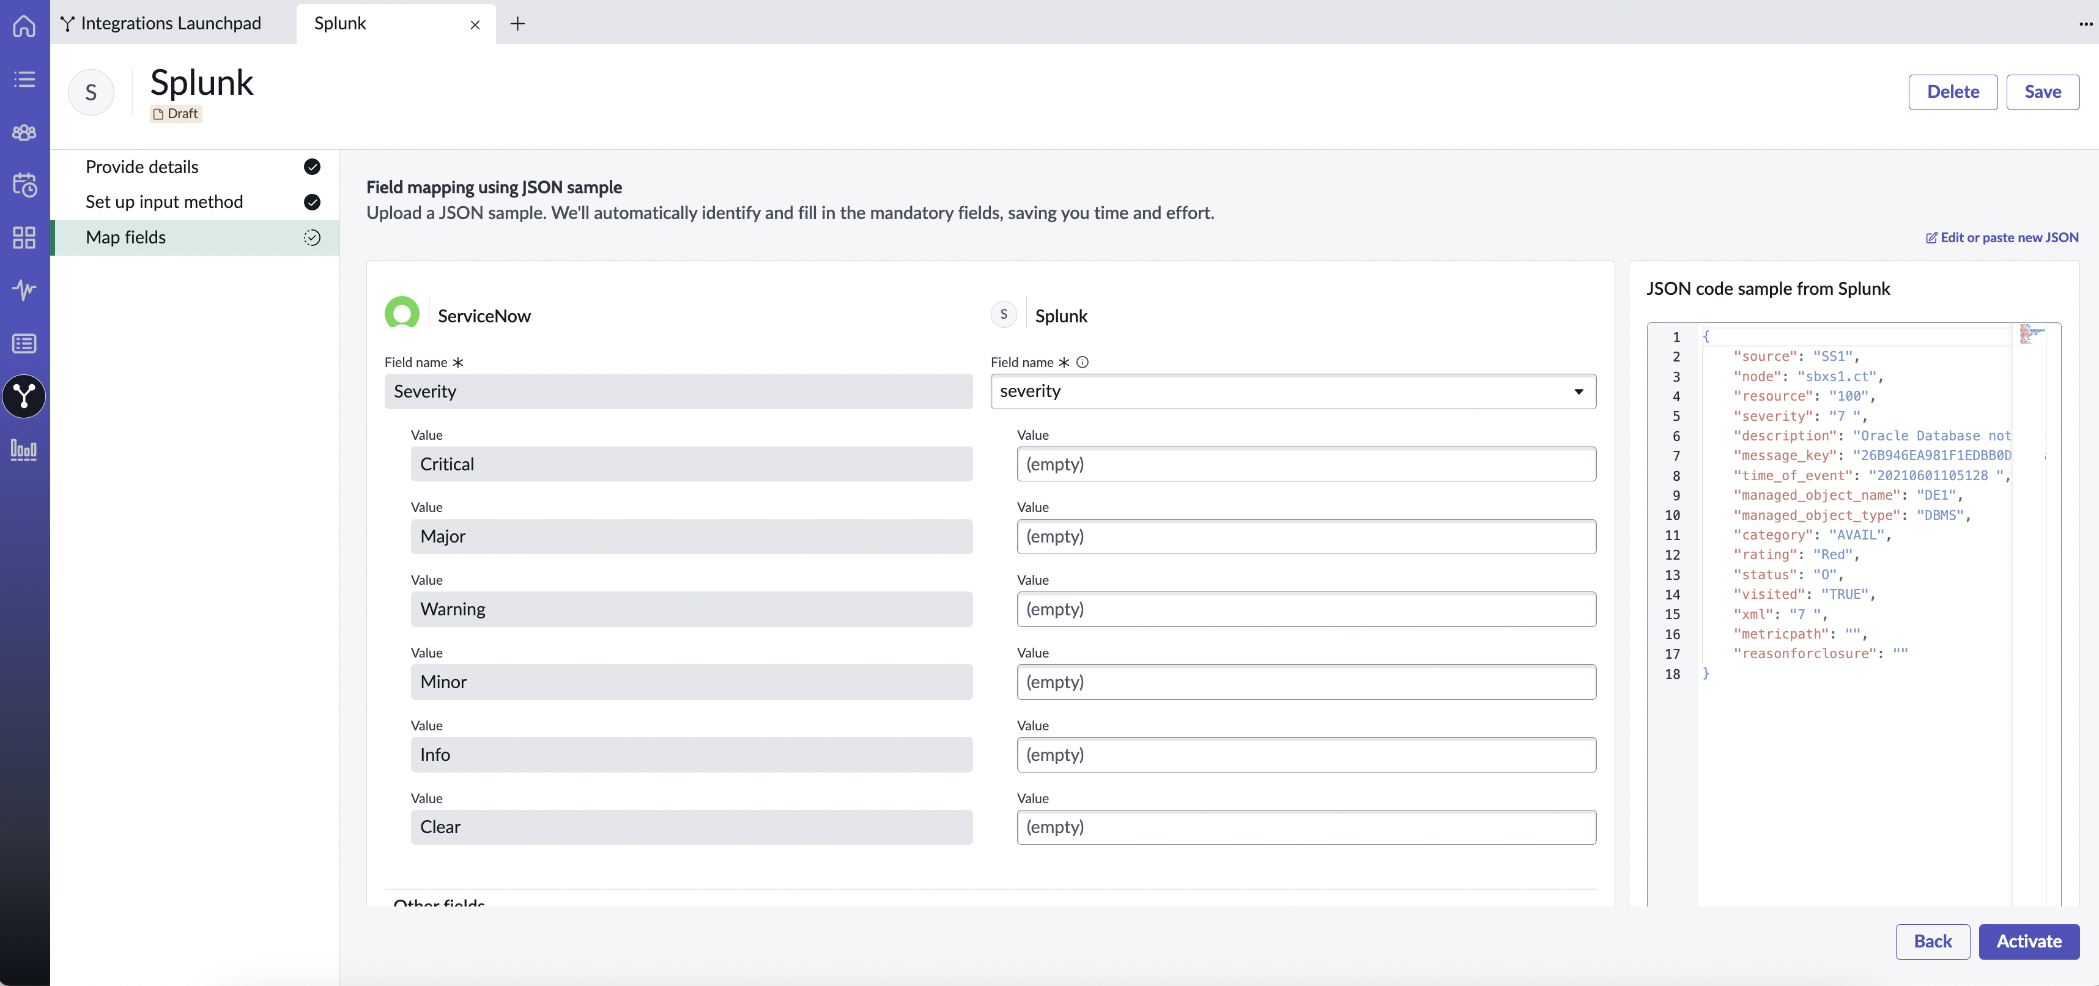Click the Save button
This screenshot has width=2099, height=986.
tap(2043, 92)
